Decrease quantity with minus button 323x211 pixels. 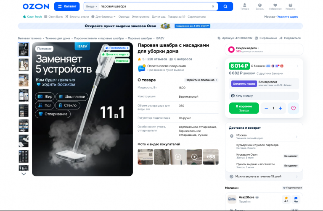pos(266,108)
